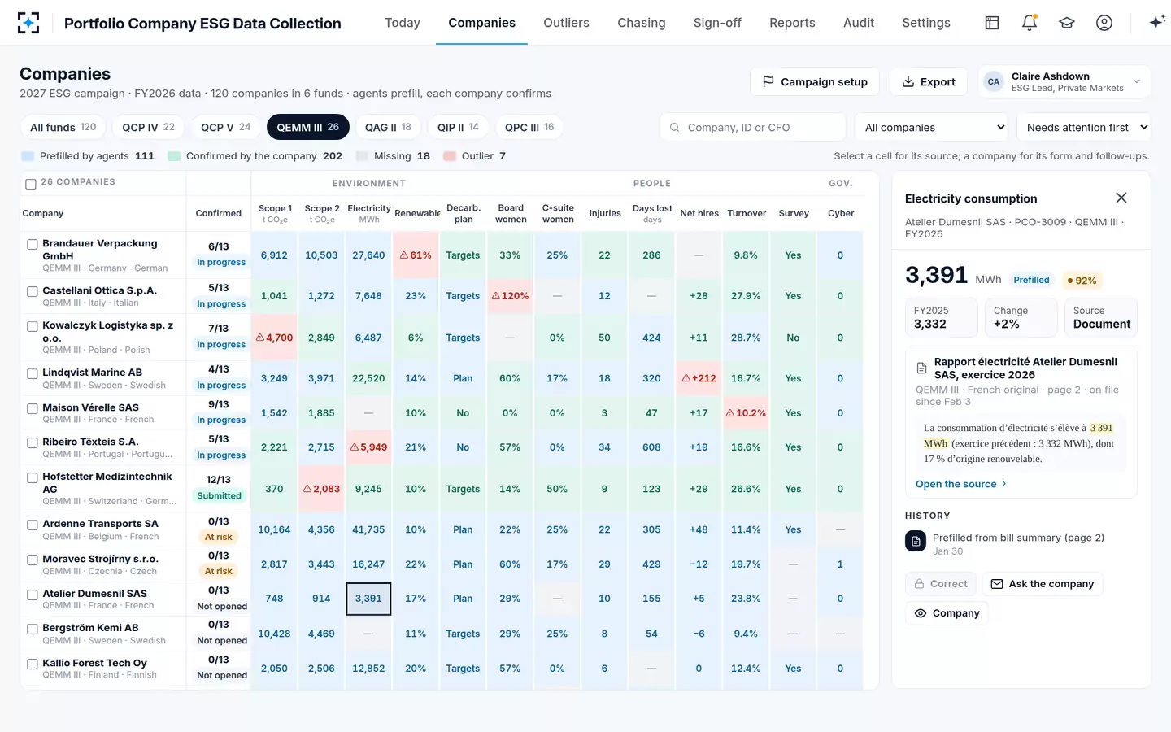
Task: Toggle the select-all 26 companies checkbox
Action: click(31, 184)
